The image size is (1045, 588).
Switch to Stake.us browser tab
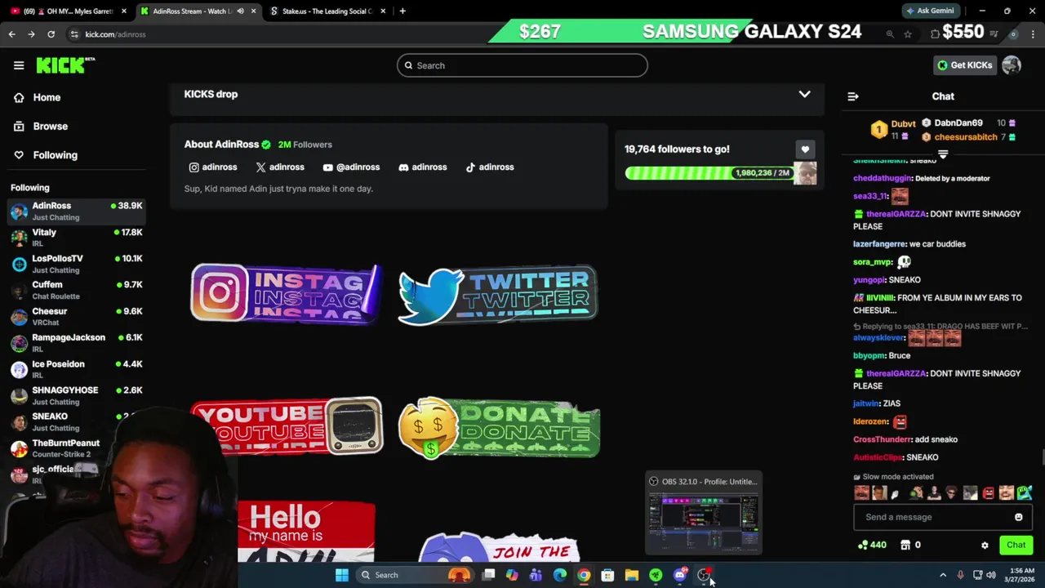[x=327, y=11]
